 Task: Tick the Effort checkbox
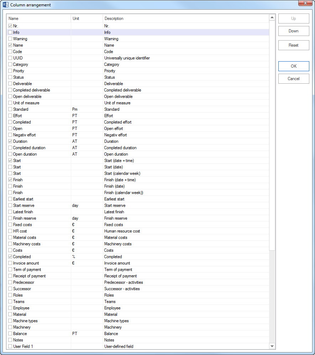[x=10, y=116]
